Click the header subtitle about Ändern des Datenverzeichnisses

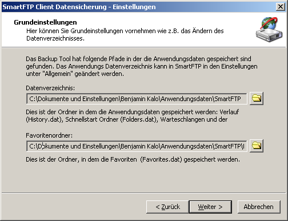(125, 34)
